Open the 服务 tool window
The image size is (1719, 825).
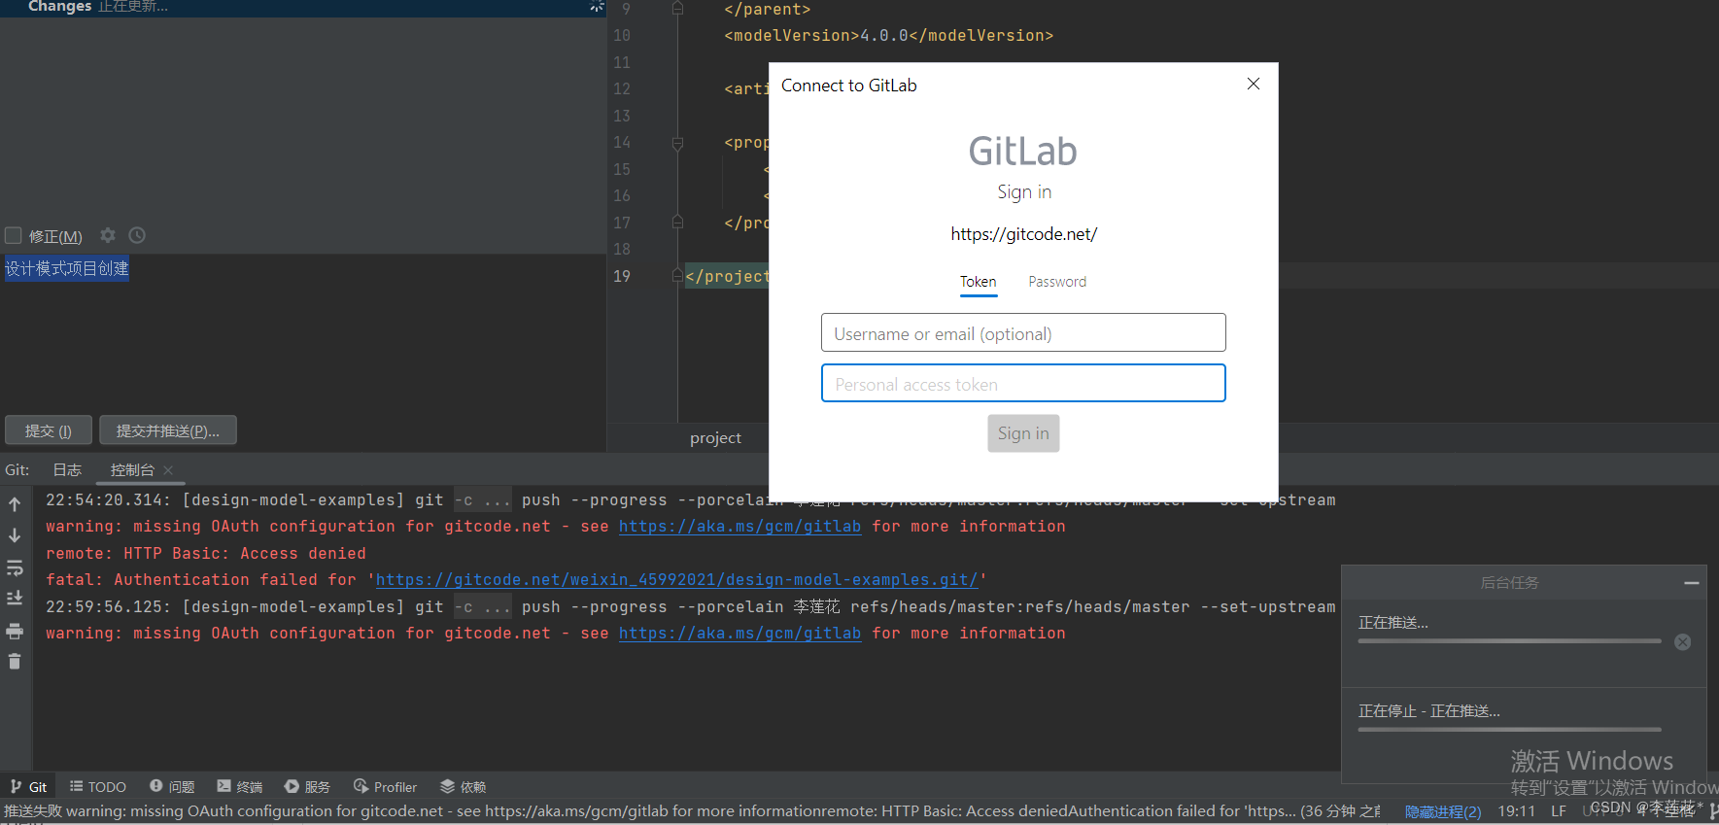click(x=308, y=787)
